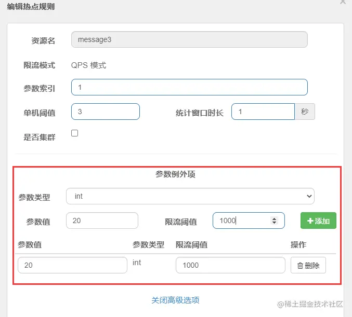Viewport: 352px width, 317px height.
Task: Click the 秒 unit label addon
Action: point(305,112)
